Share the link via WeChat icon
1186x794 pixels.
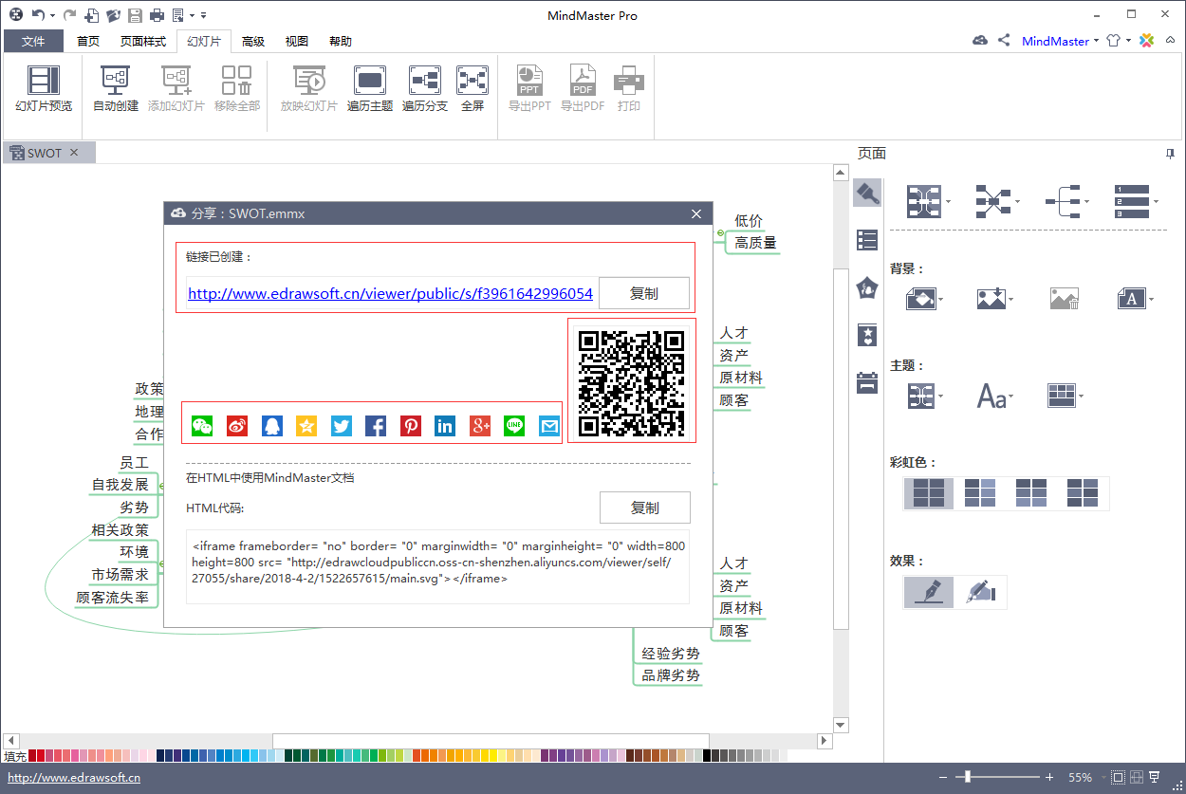pos(202,426)
